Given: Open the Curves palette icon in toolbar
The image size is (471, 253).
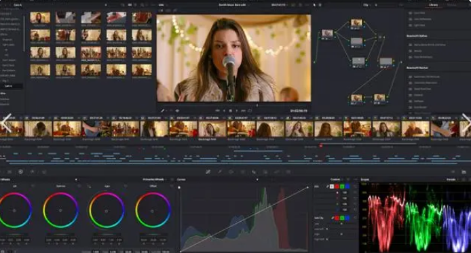Looking at the screenshot, I should 208,172.
